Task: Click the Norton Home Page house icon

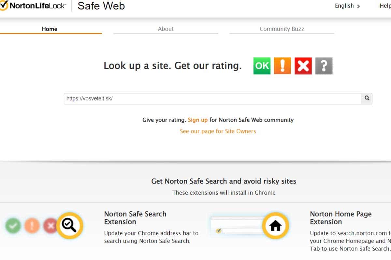Action: 276,226
